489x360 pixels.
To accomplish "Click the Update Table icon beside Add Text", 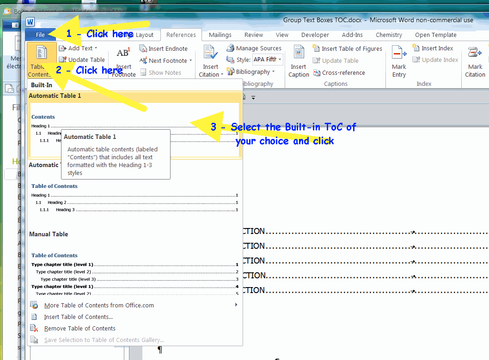I will click(x=63, y=60).
